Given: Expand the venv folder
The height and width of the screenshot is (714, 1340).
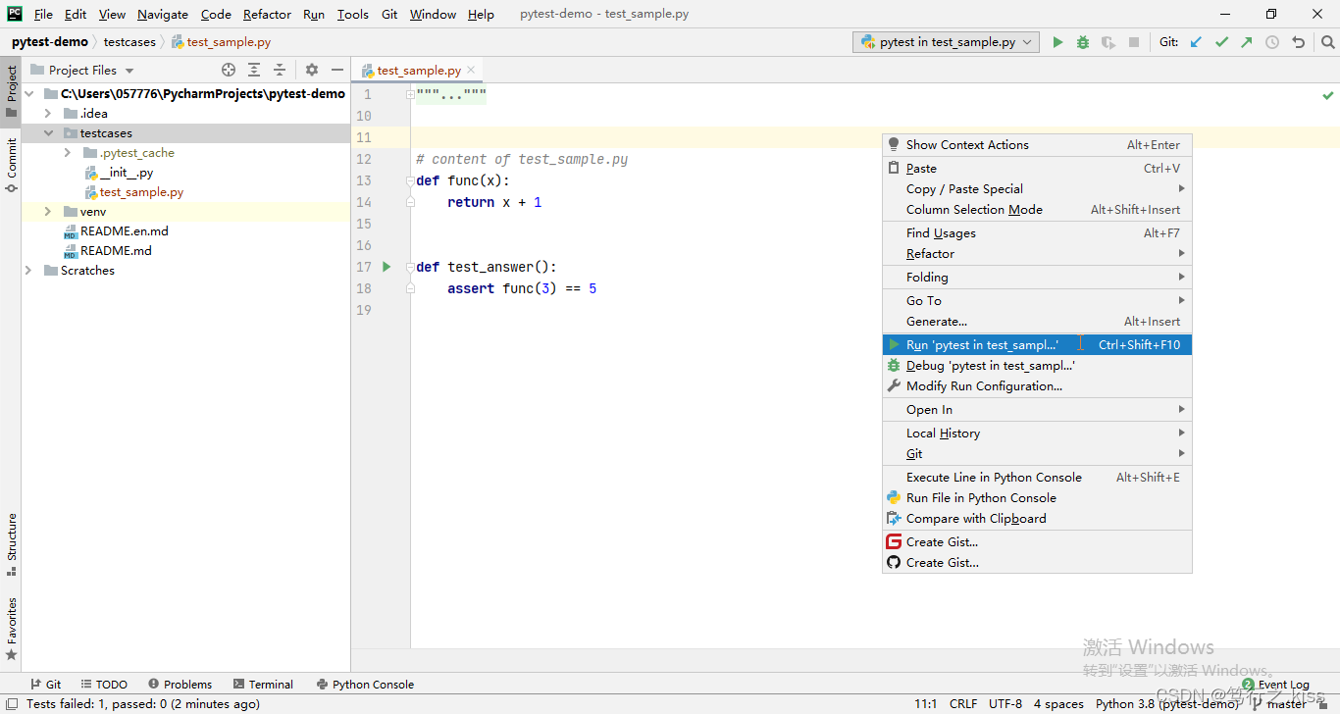Looking at the screenshot, I should tap(48, 212).
